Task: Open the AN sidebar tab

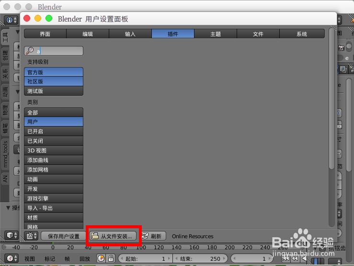Action: (x=5, y=179)
